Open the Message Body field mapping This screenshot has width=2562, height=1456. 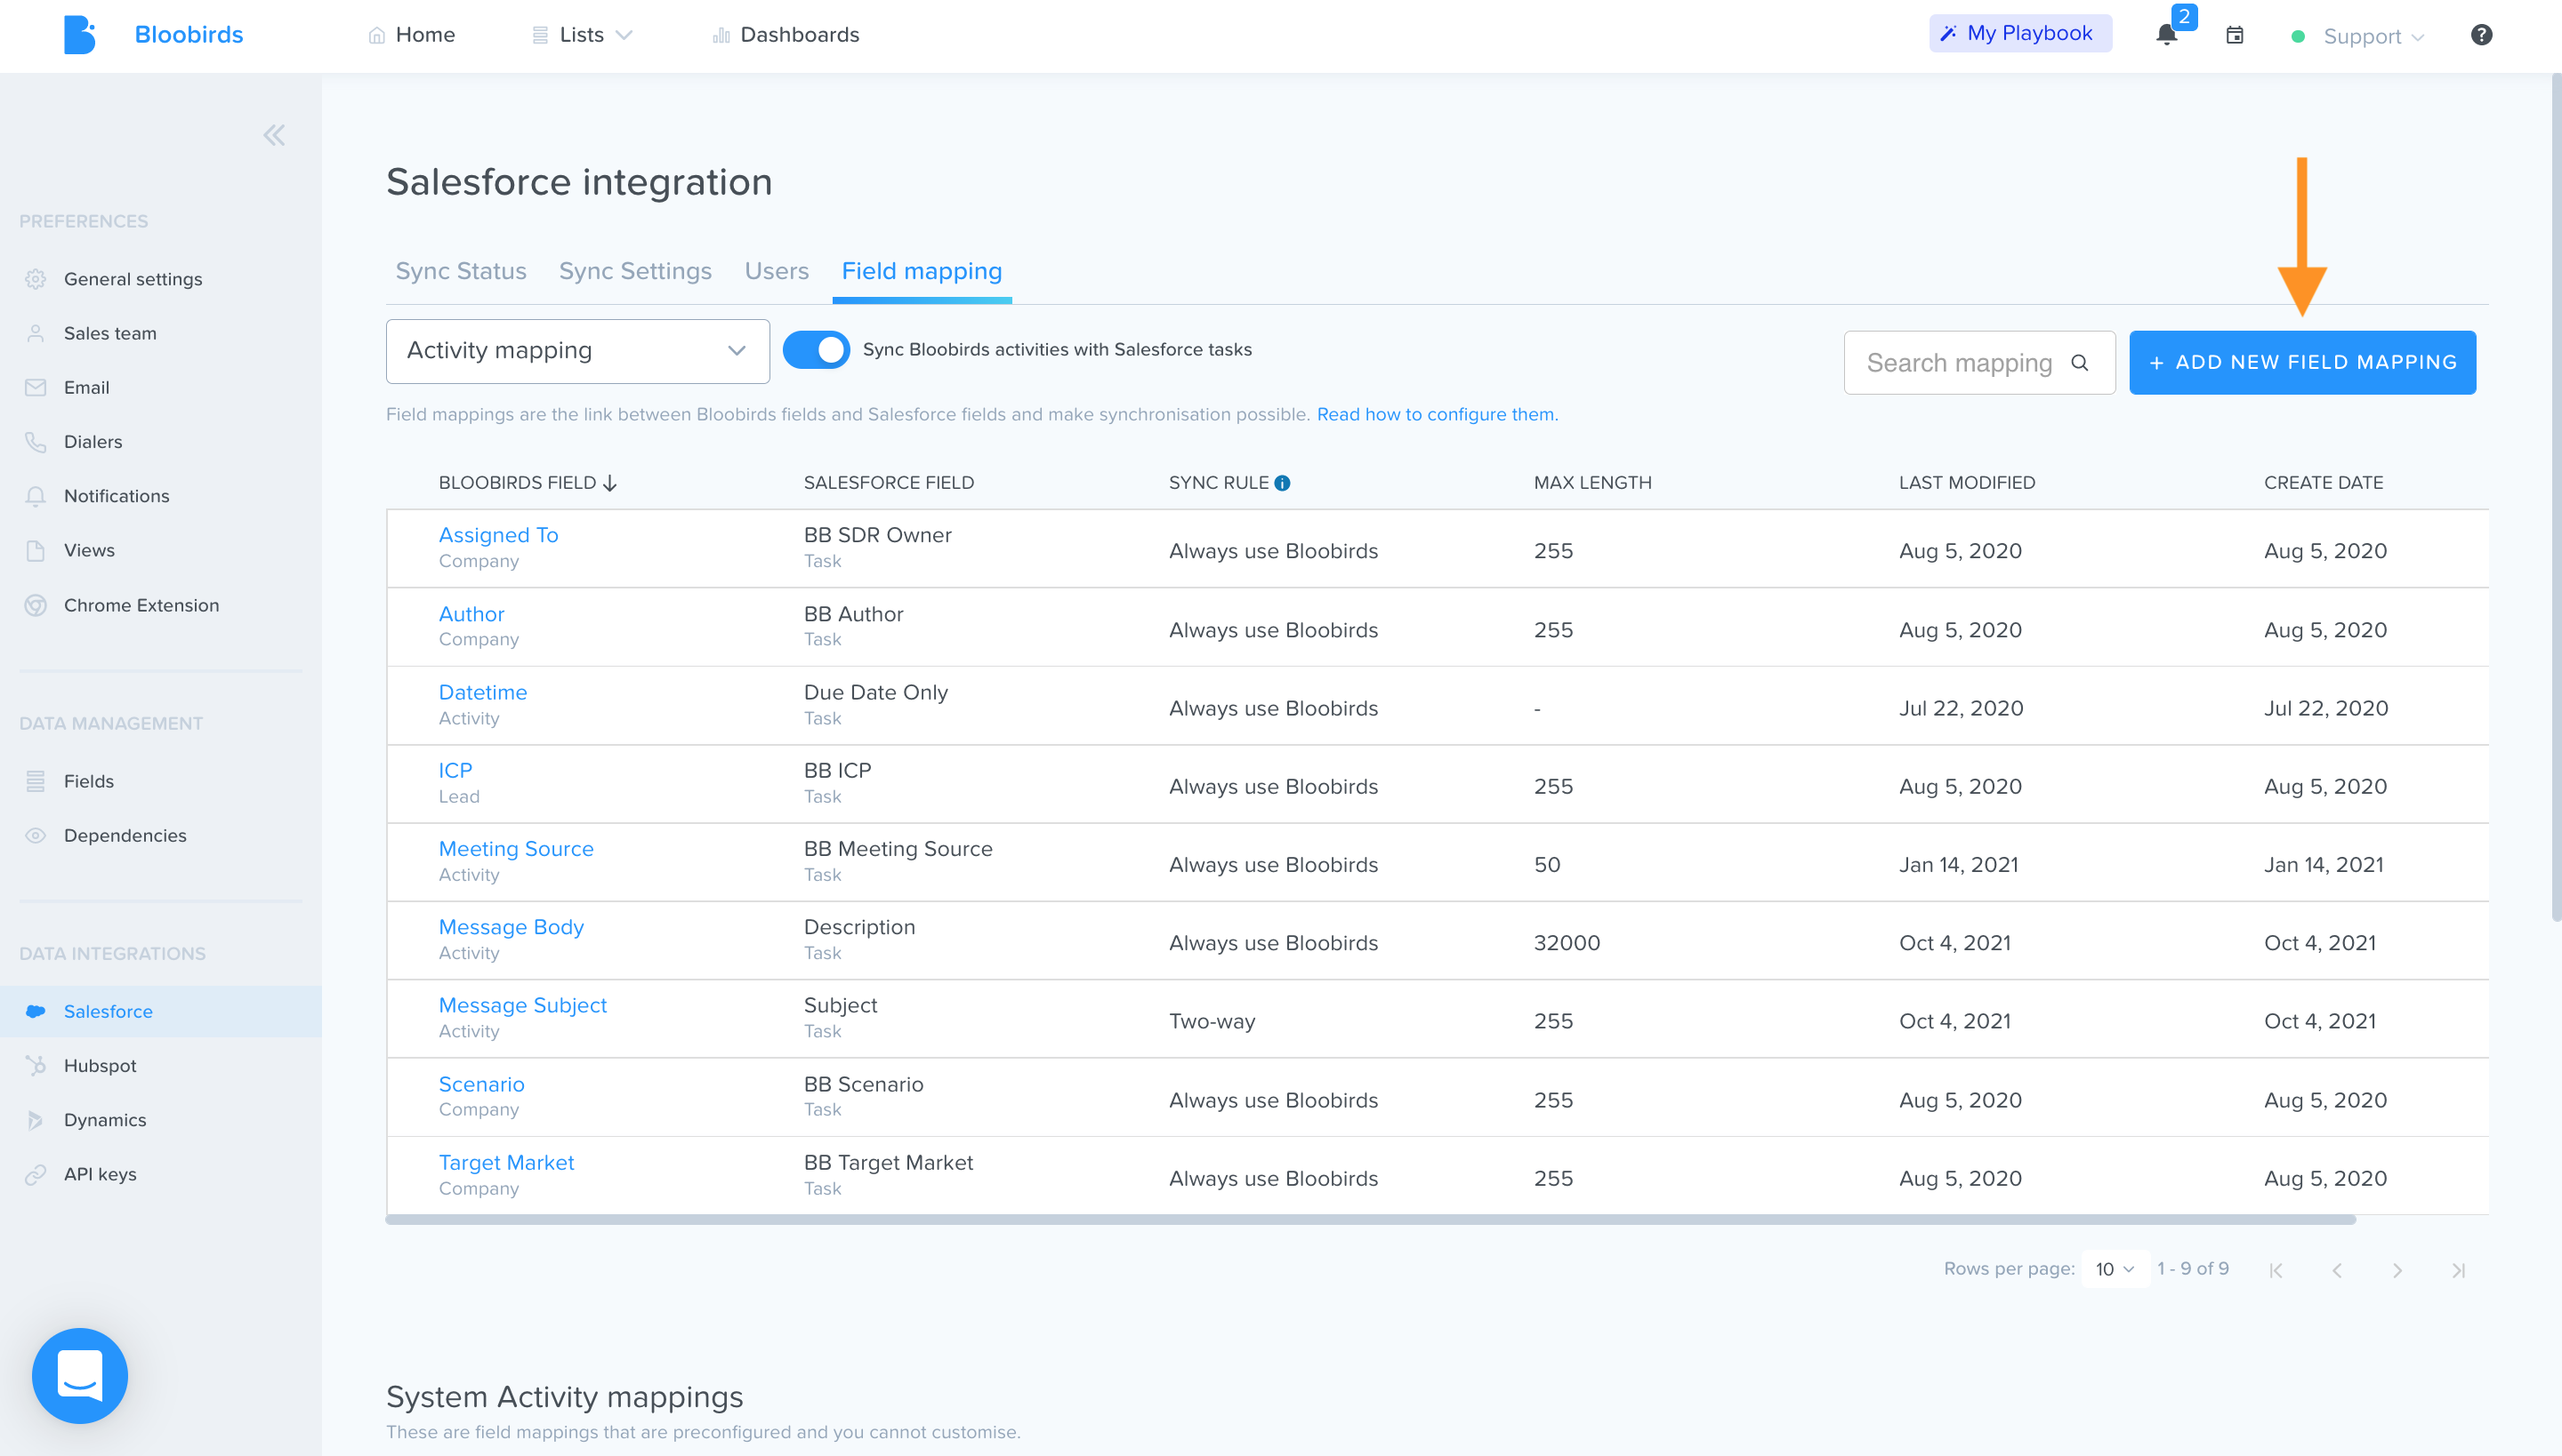pos(512,927)
